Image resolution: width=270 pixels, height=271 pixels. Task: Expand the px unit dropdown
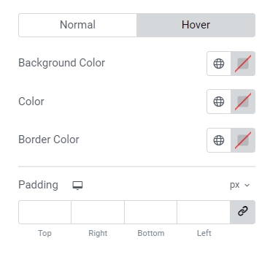point(239,185)
